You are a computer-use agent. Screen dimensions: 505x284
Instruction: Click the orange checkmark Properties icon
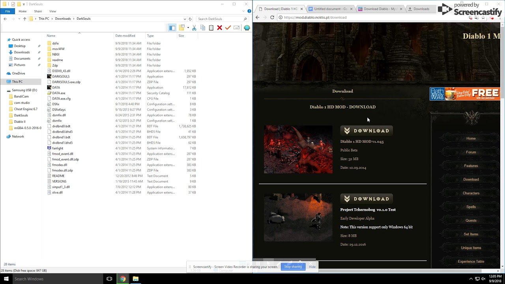coord(228,28)
